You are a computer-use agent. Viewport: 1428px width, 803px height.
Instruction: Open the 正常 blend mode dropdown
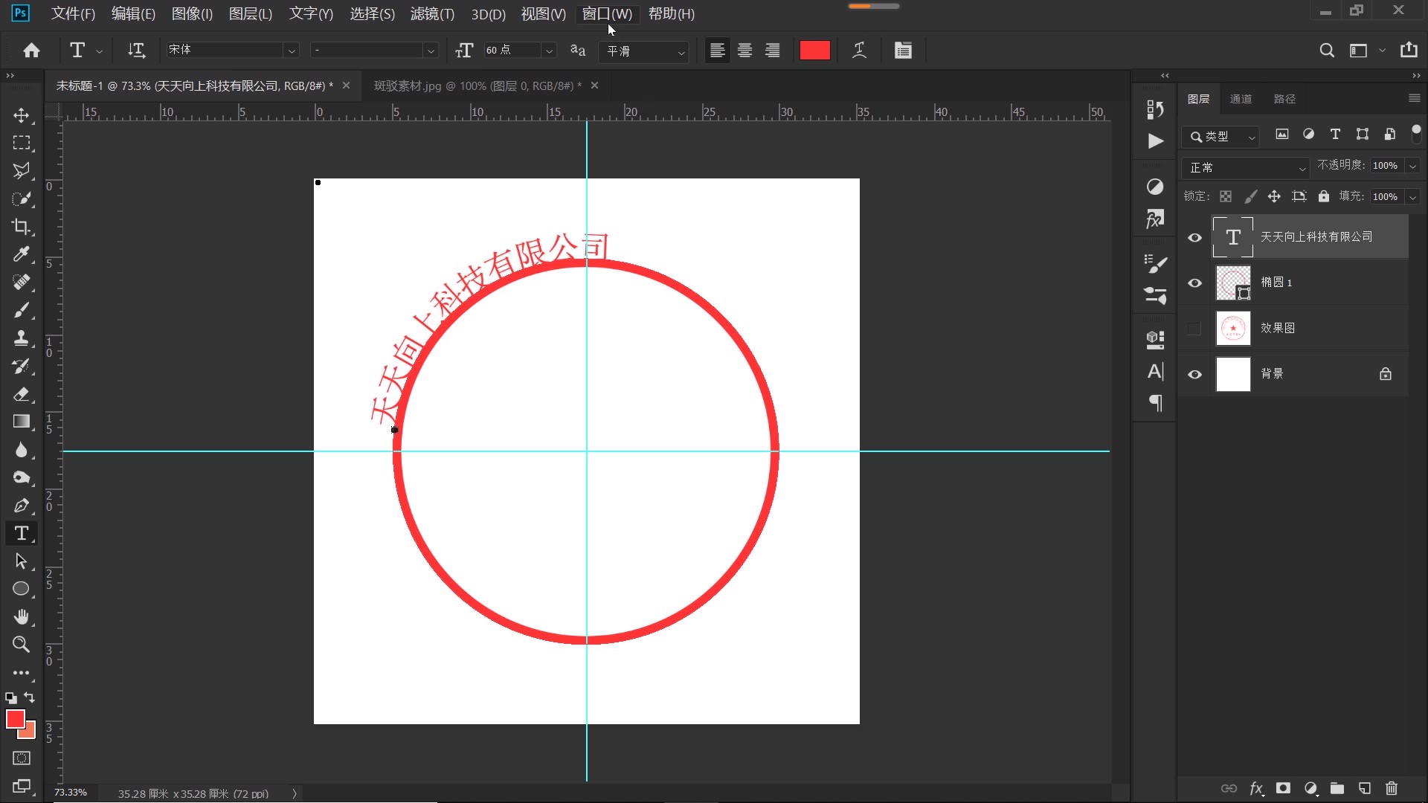coord(1246,167)
